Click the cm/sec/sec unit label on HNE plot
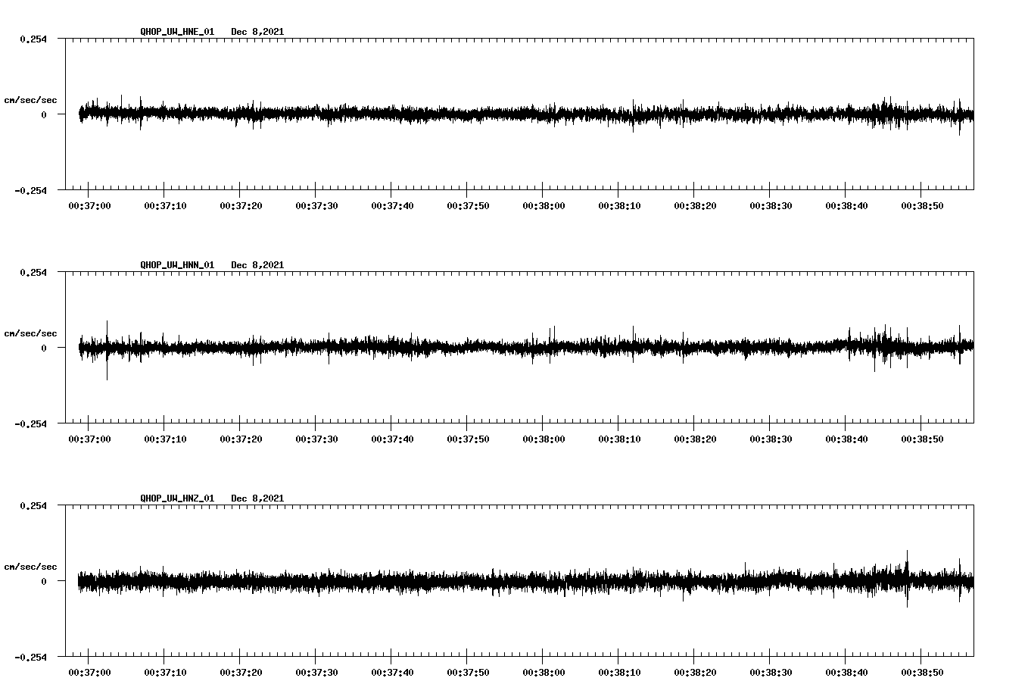The height and width of the screenshot is (700, 1028). coord(30,100)
